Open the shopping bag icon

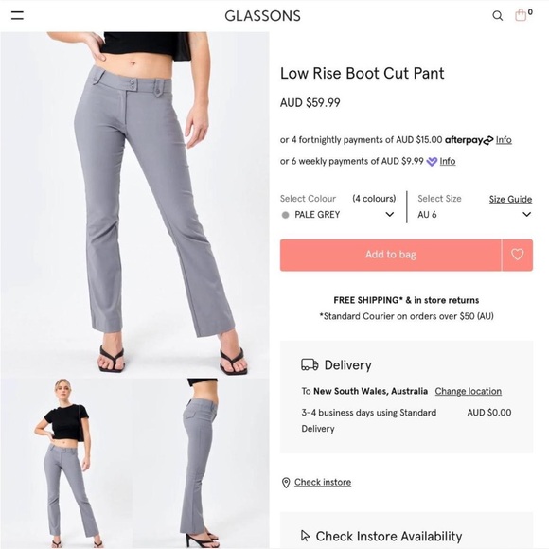pos(521,15)
